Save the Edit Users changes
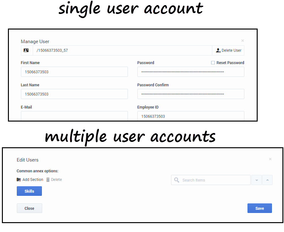 pyautogui.click(x=260, y=208)
